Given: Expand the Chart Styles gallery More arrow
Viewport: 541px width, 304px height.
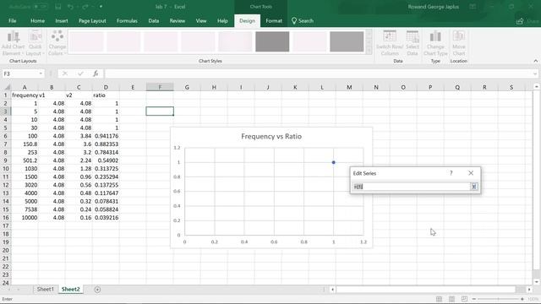Looking at the screenshot, I should pyautogui.click(x=369, y=50).
